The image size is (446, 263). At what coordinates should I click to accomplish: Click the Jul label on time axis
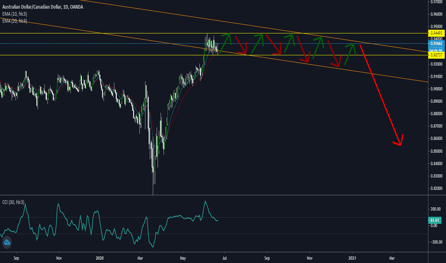click(x=224, y=258)
